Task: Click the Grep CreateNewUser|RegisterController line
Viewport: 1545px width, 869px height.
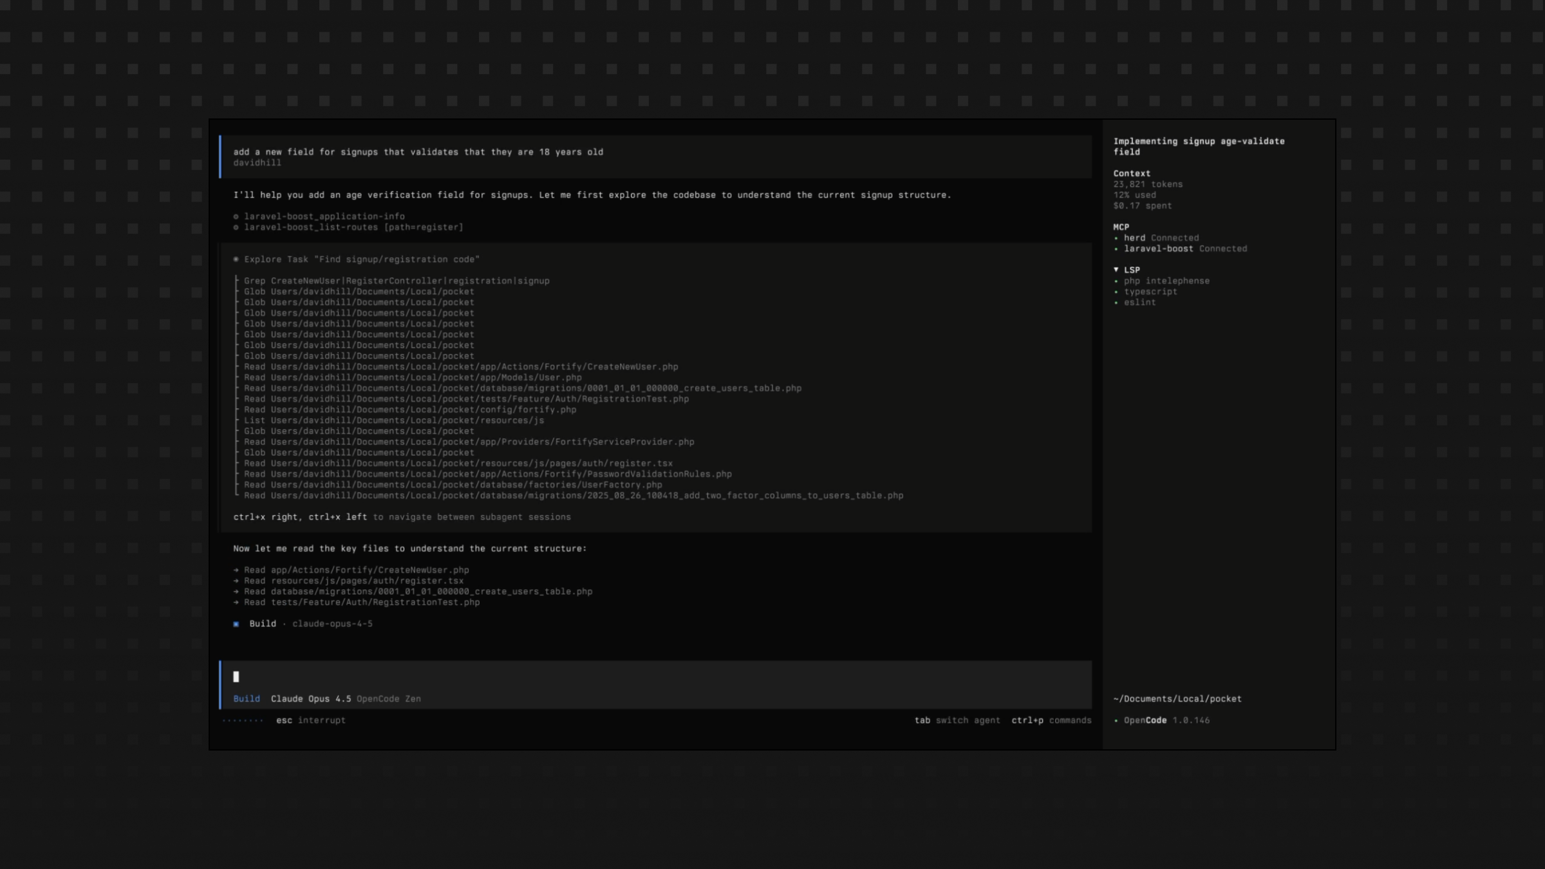Action: (397, 281)
